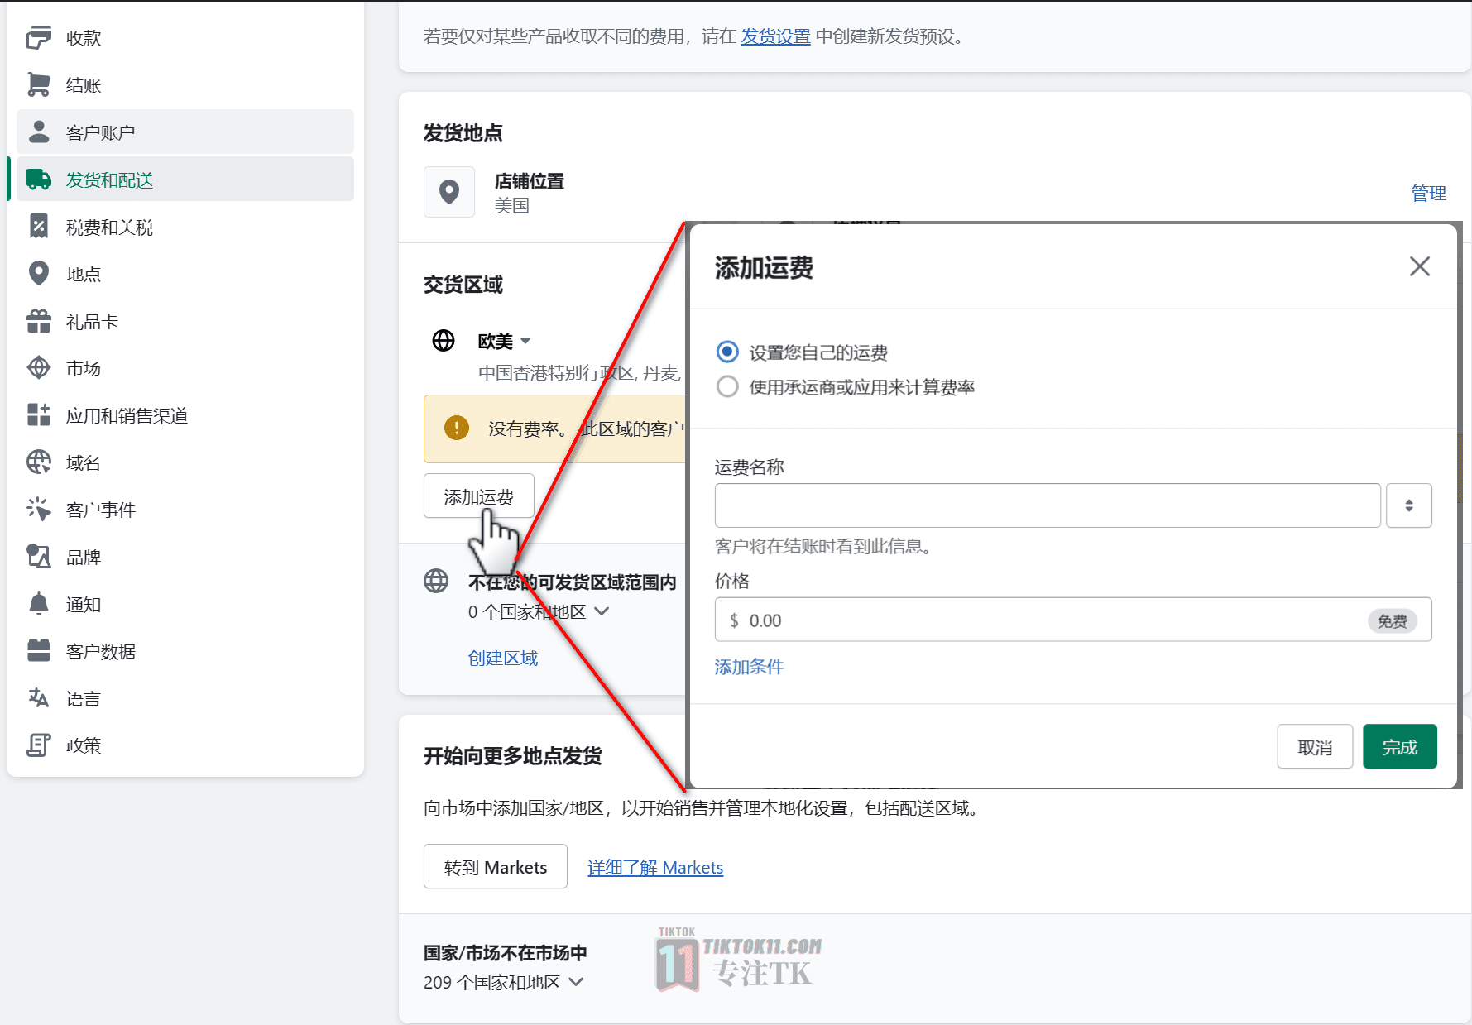Click 完成 to save shipping rate
1472x1025 pixels.
click(1400, 747)
